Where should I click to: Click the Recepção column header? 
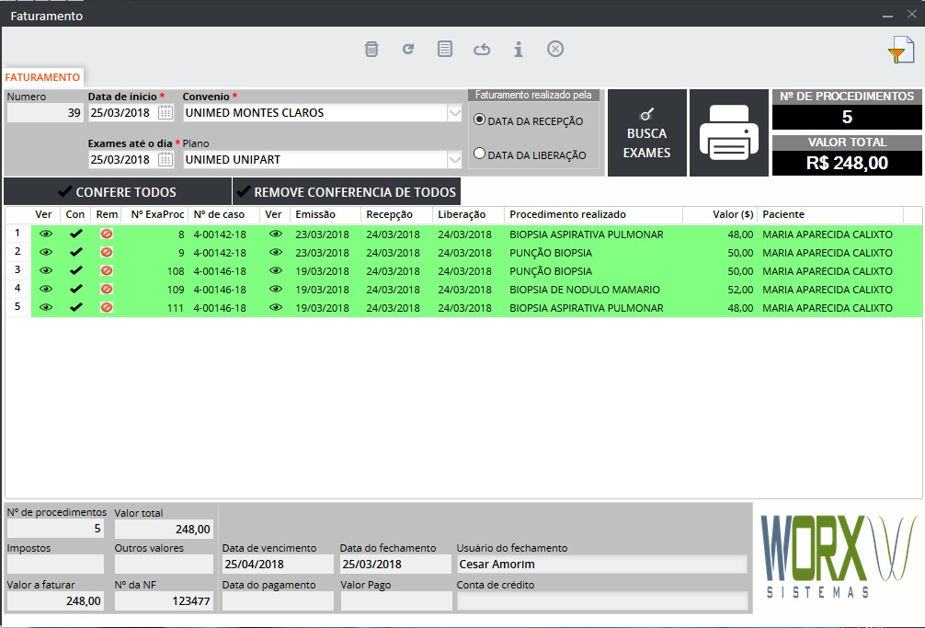pos(396,214)
